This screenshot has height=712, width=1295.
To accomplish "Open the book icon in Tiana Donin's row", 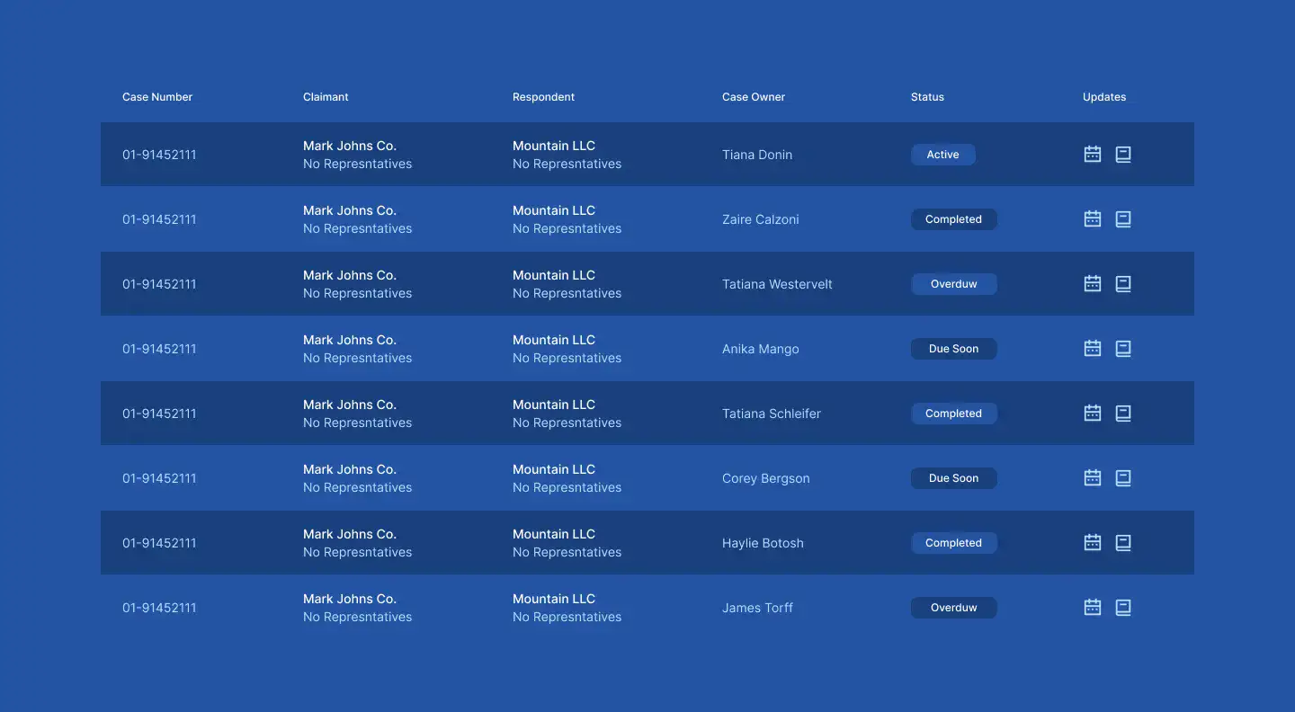I will click(x=1123, y=154).
